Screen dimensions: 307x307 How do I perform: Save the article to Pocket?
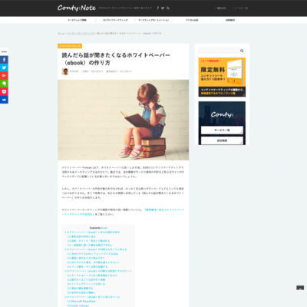click(x=4, y=91)
